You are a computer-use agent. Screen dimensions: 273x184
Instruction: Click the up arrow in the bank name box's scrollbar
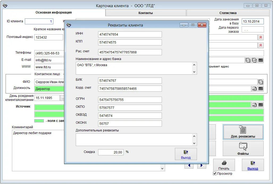(x=194, y=65)
